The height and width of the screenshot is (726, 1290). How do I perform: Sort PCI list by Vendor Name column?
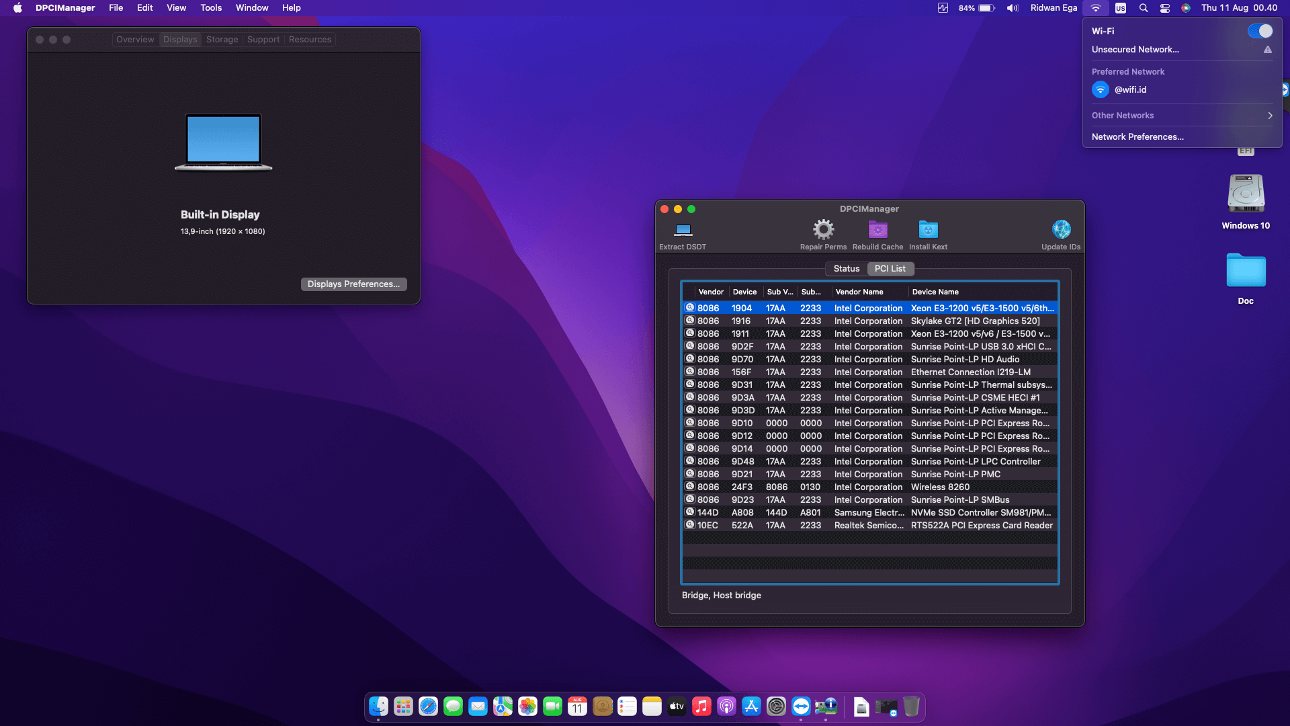tap(869, 292)
